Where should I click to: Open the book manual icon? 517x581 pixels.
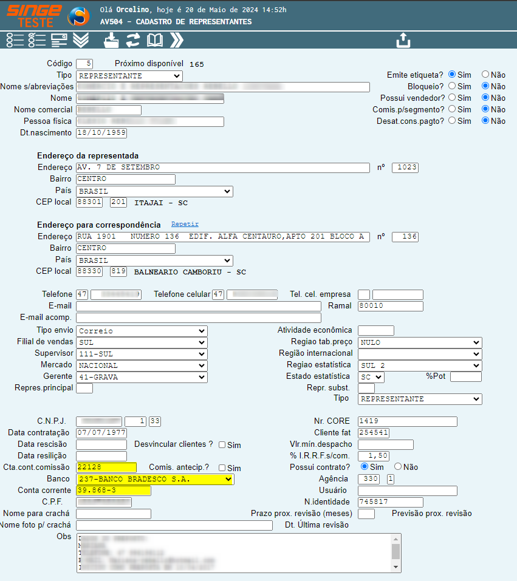pyautogui.click(x=155, y=41)
